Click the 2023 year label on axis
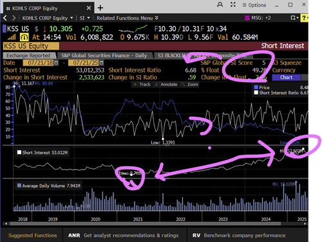322x242 pixels. click(223, 219)
